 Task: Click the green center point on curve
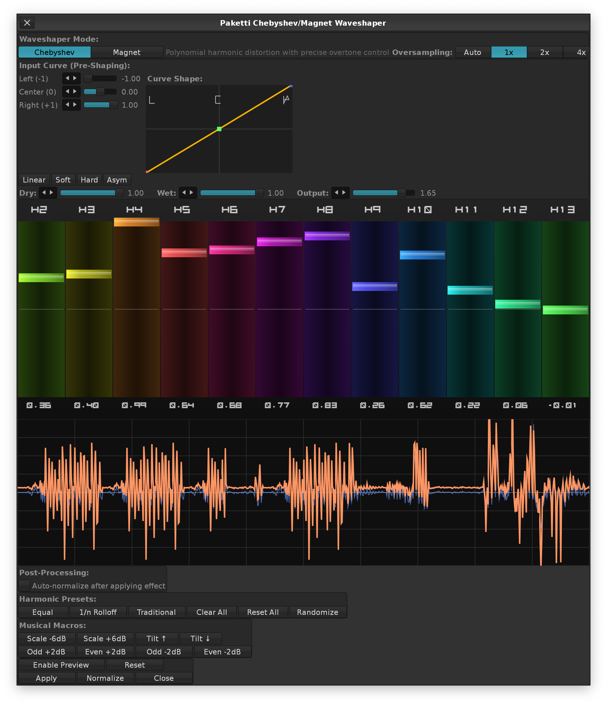coord(219,129)
